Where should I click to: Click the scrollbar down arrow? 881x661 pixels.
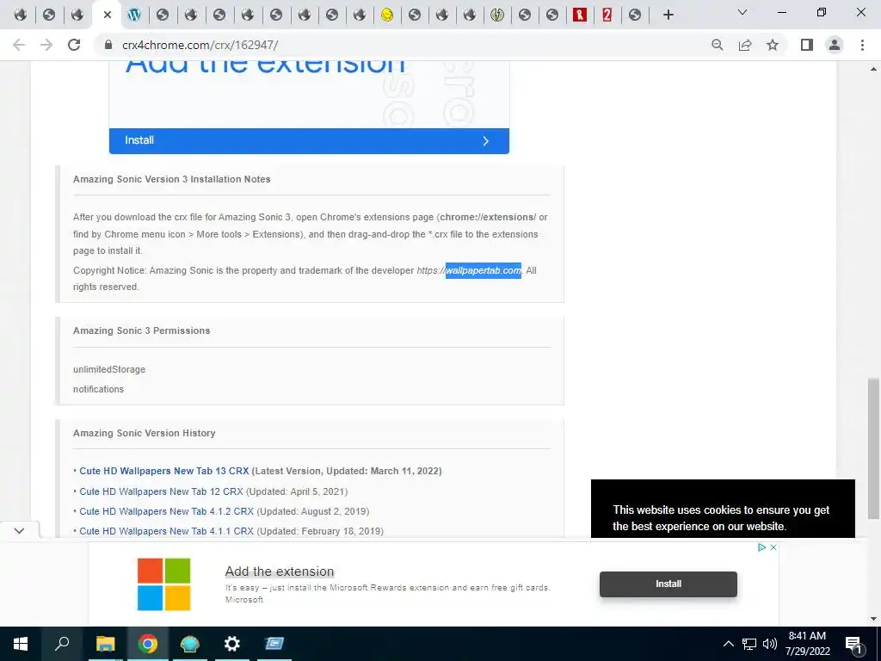(x=873, y=619)
